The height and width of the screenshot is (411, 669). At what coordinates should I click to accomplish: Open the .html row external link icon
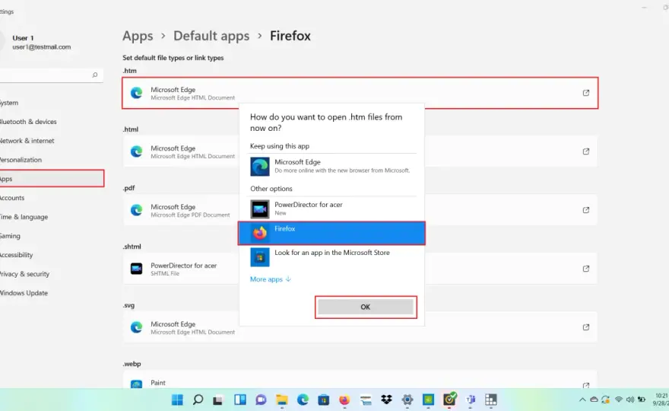[x=586, y=151]
